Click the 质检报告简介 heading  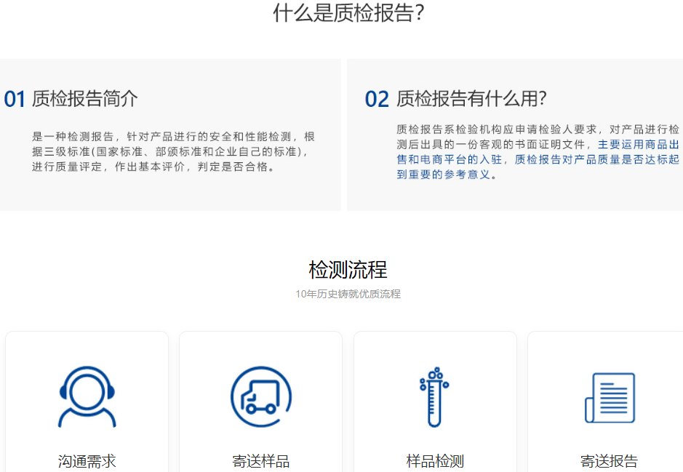coord(84,98)
